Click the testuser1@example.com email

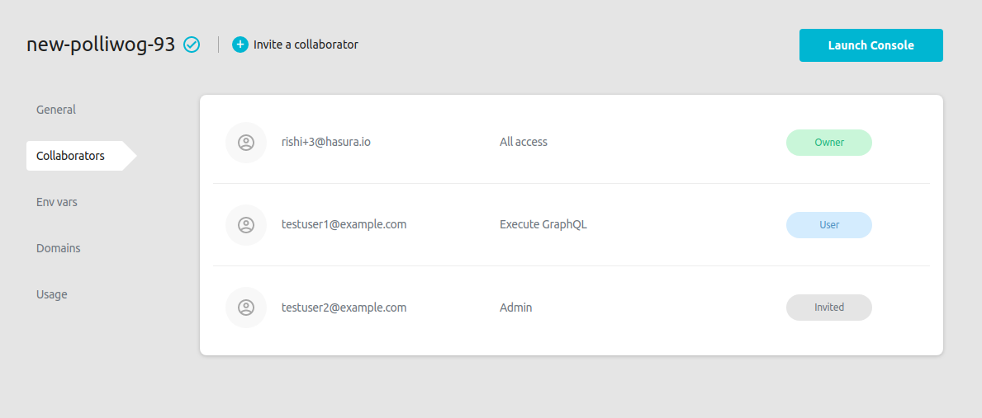click(344, 224)
